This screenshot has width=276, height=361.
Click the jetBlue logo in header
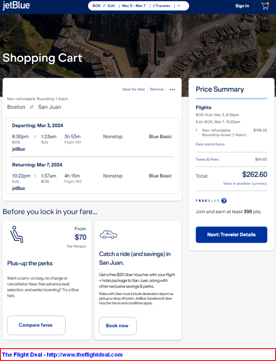pos(16,6)
